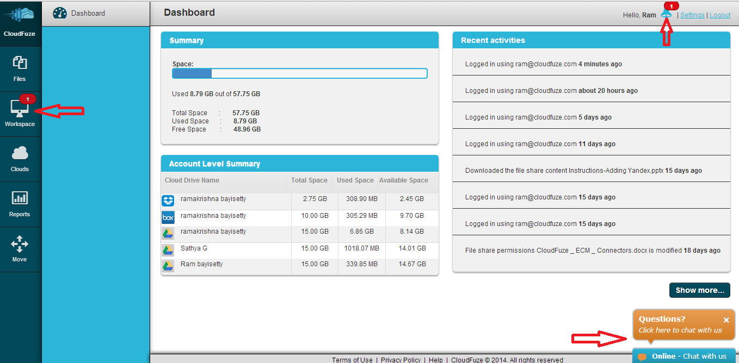Click the Dropbox drive icon
Image resolution: width=739 pixels, height=363 pixels.
click(x=168, y=201)
